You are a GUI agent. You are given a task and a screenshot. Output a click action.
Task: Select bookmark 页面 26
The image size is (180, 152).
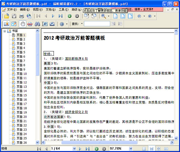click(22, 143)
